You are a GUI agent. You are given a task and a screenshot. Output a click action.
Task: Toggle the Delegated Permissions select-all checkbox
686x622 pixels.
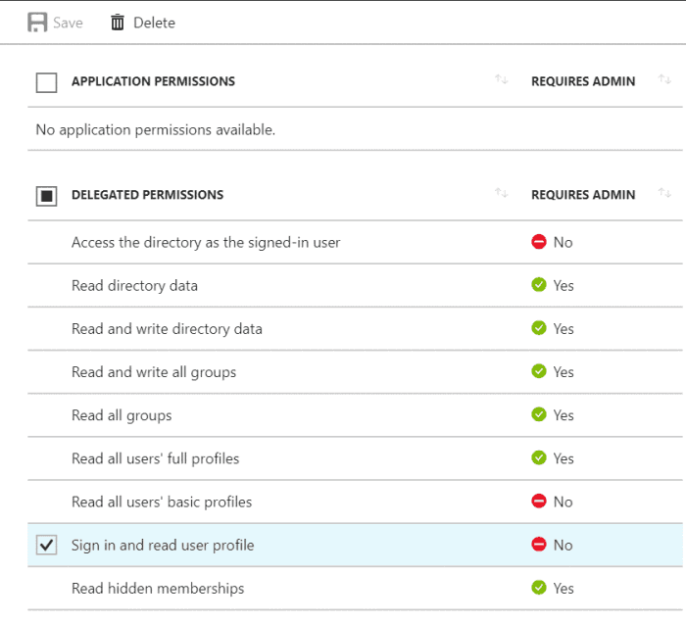[x=46, y=196]
